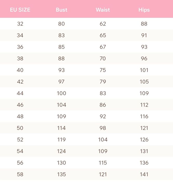Click waist value 104 for size 52
The width and height of the screenshot is (173, 182).
tap(103, 140)
